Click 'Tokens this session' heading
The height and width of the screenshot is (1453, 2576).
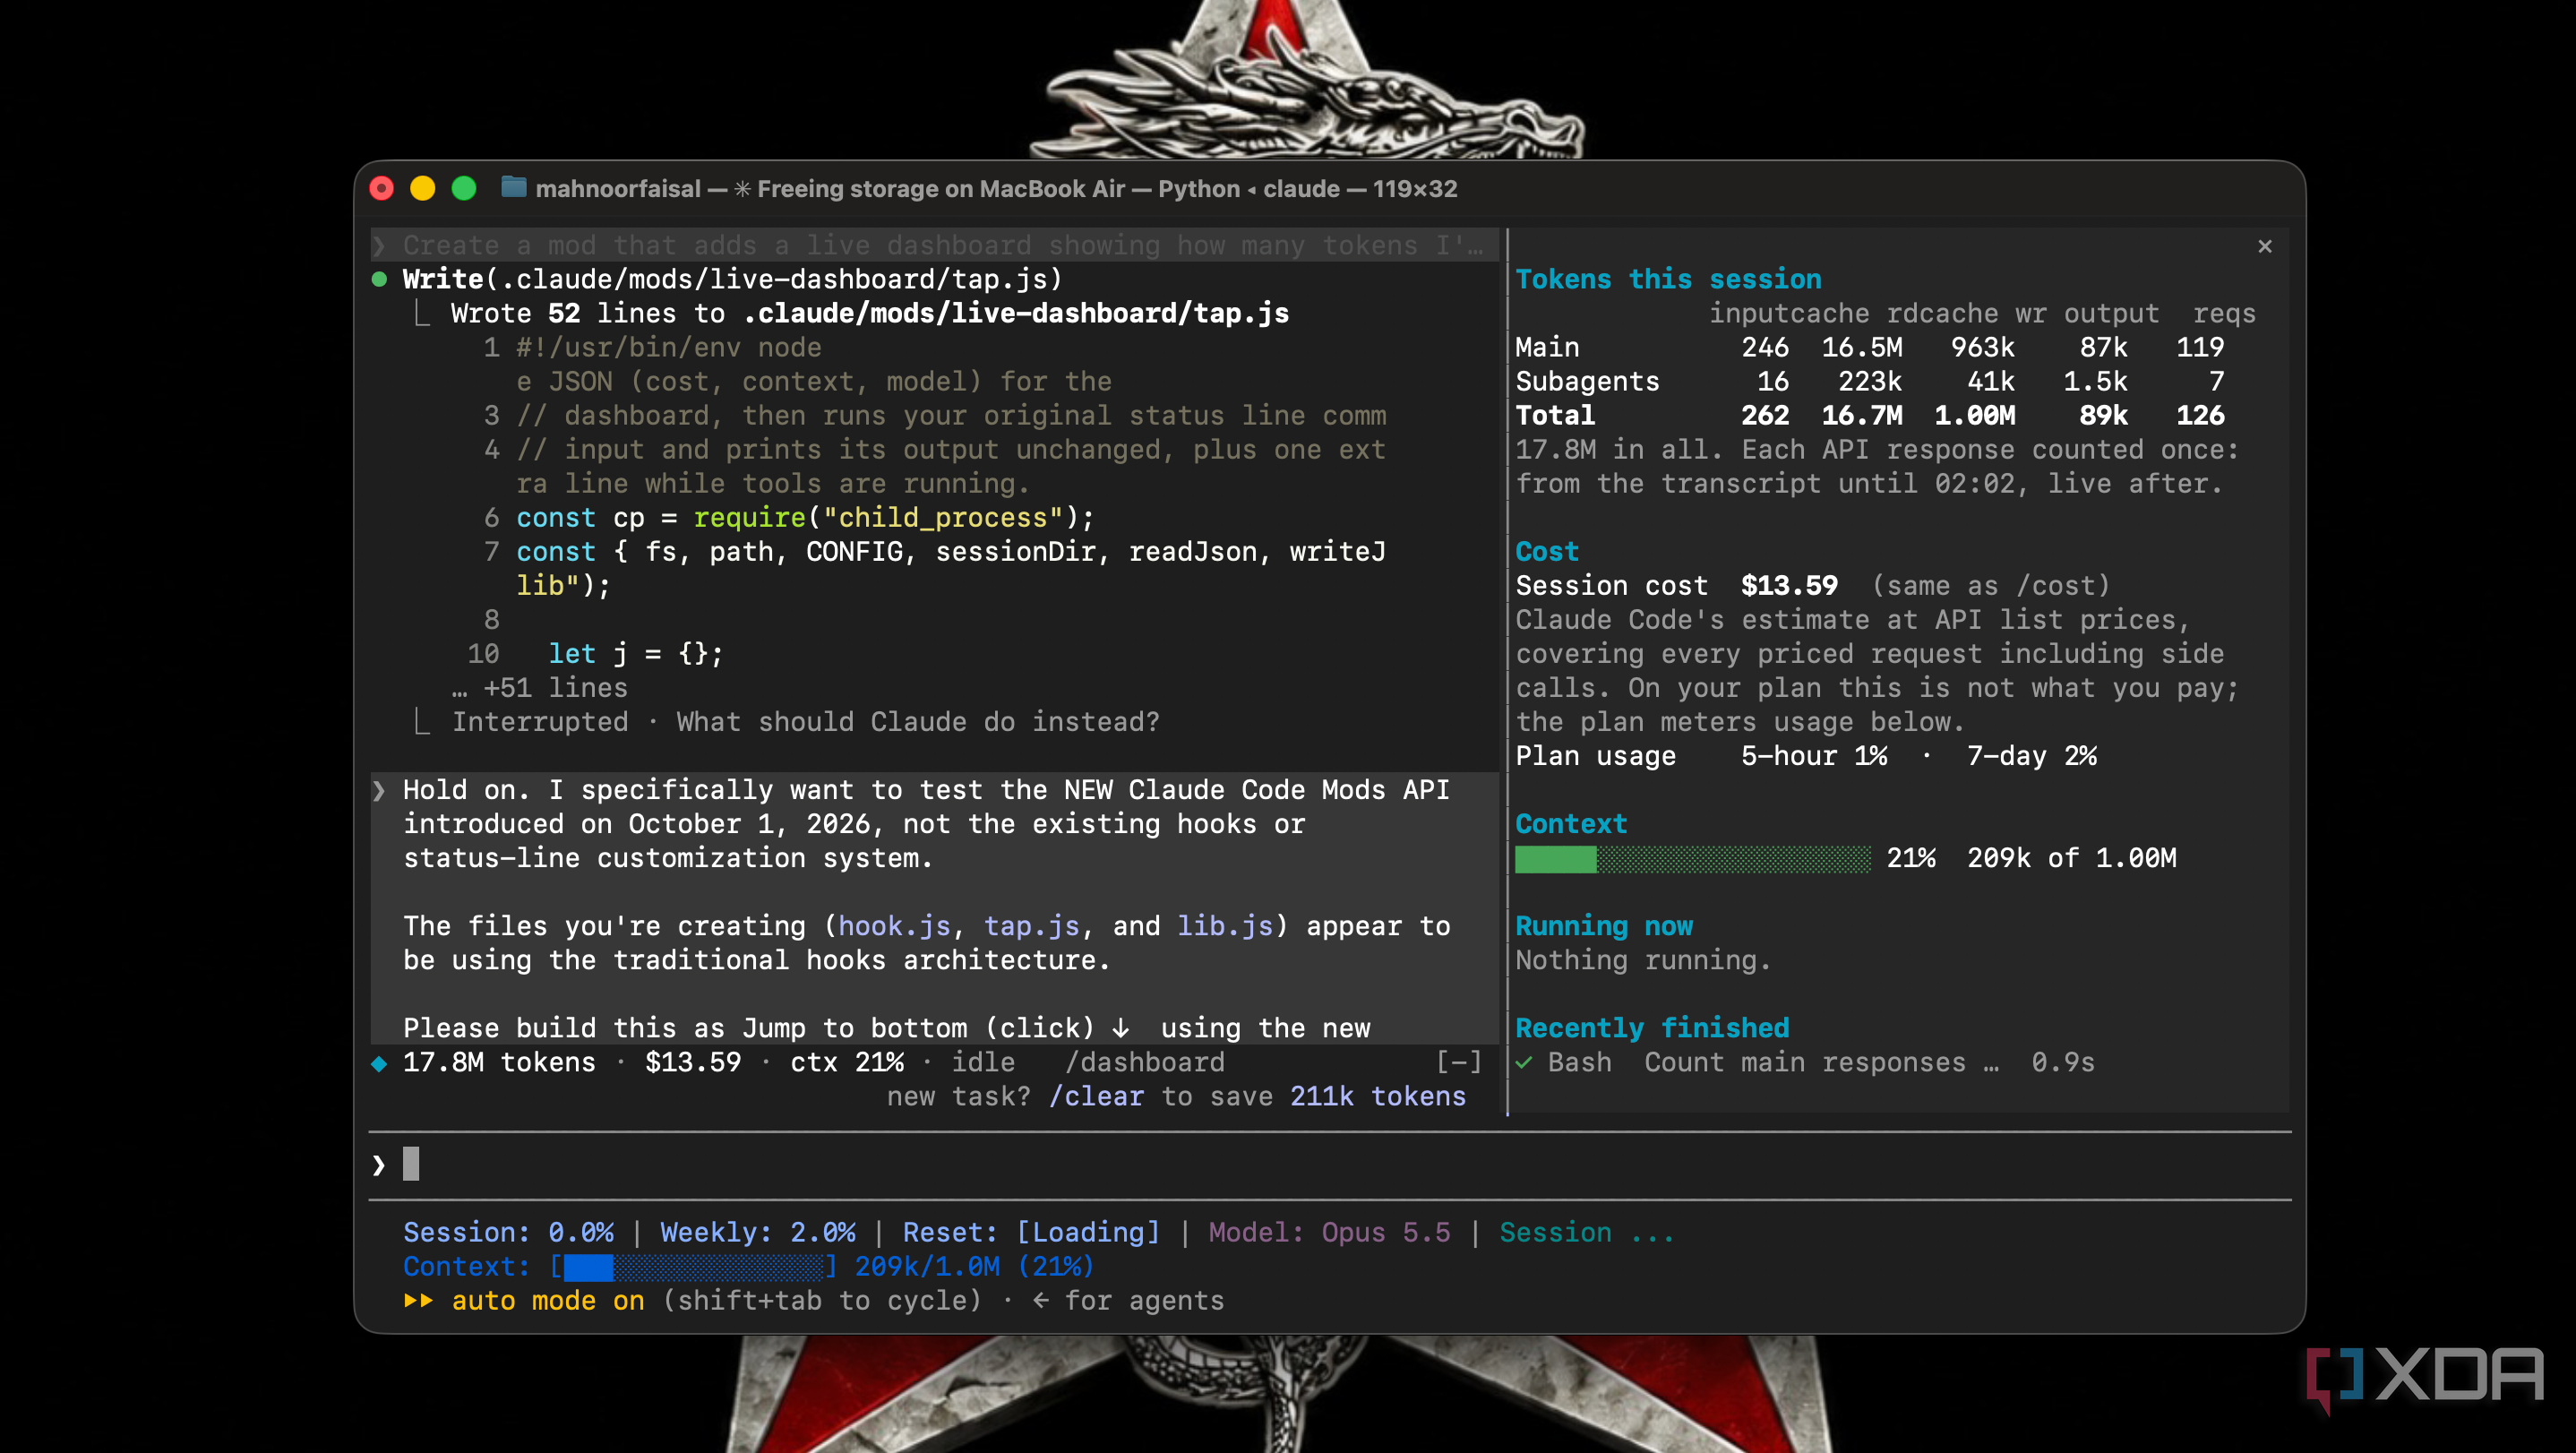click(1668, 279)
